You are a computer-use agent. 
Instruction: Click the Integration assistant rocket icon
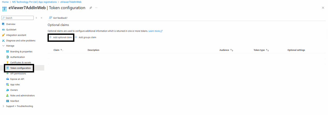(3, 35)
